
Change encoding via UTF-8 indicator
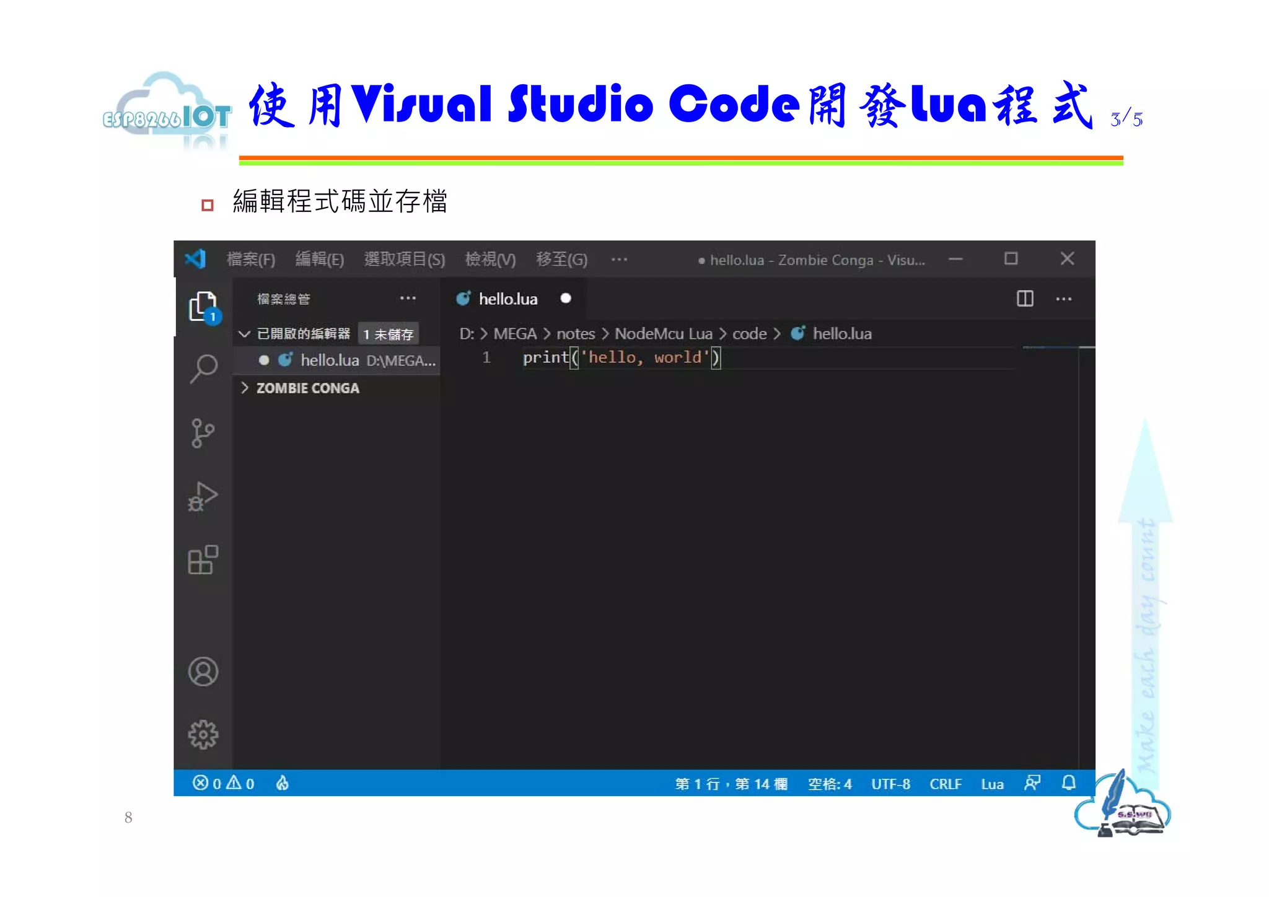click(x=890, y=784)
